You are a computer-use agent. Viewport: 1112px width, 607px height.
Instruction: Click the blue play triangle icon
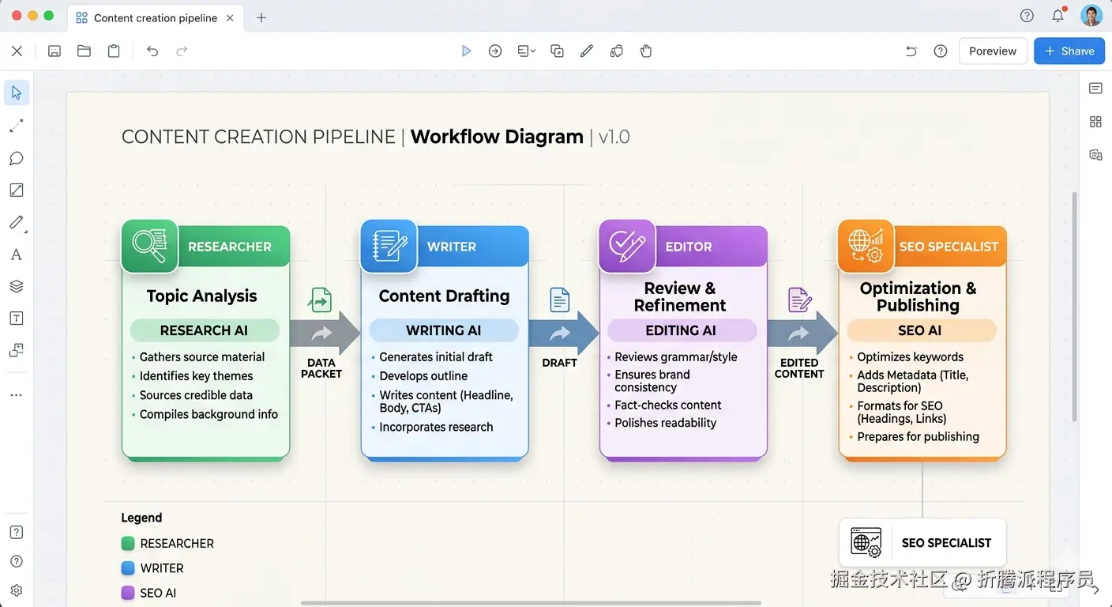point(466,51)
